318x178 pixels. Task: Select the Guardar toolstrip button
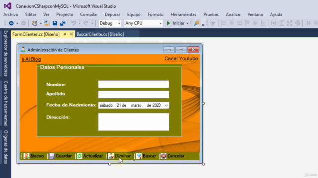[60, 156]
